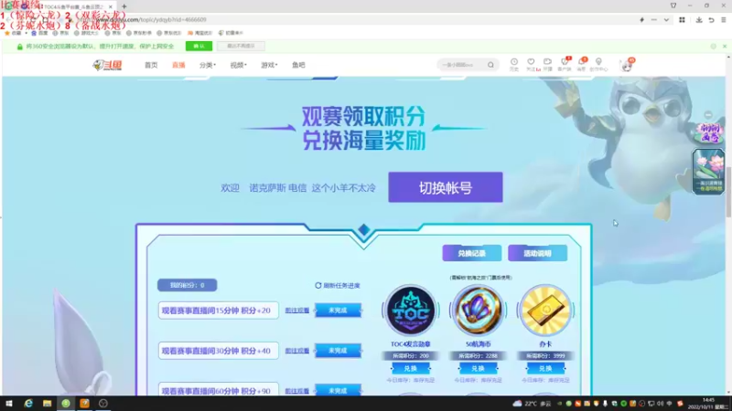
Task: Click 兑换 under the 50航海币 reward
Action: pos(478,368)
